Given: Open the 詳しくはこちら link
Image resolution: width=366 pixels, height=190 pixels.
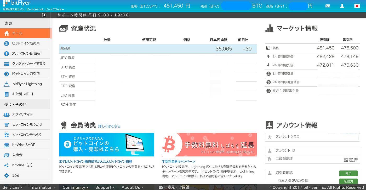Looking at the screenshot, I should [x=109, y=126].
